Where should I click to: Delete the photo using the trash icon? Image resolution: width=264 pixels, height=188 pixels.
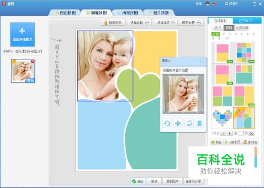coord(200,123)
